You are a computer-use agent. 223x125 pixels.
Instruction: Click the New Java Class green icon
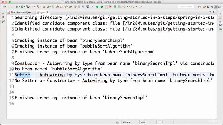pyautogui.click(x=48, y=7)
